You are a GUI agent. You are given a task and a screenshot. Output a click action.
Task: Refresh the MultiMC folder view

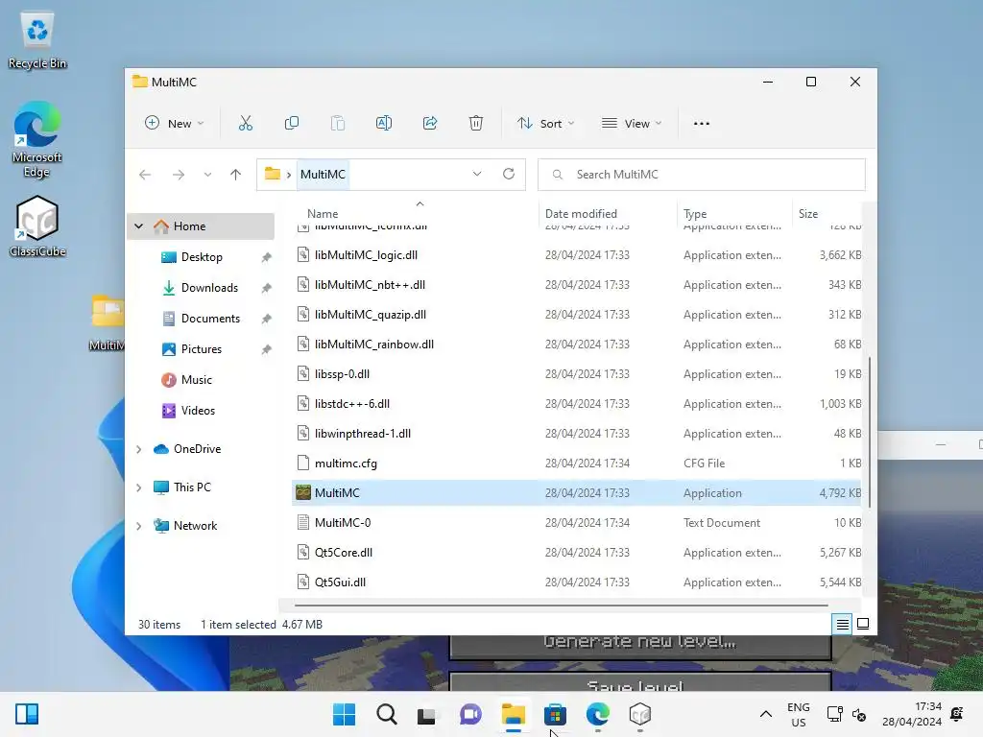tap(509, 174)
